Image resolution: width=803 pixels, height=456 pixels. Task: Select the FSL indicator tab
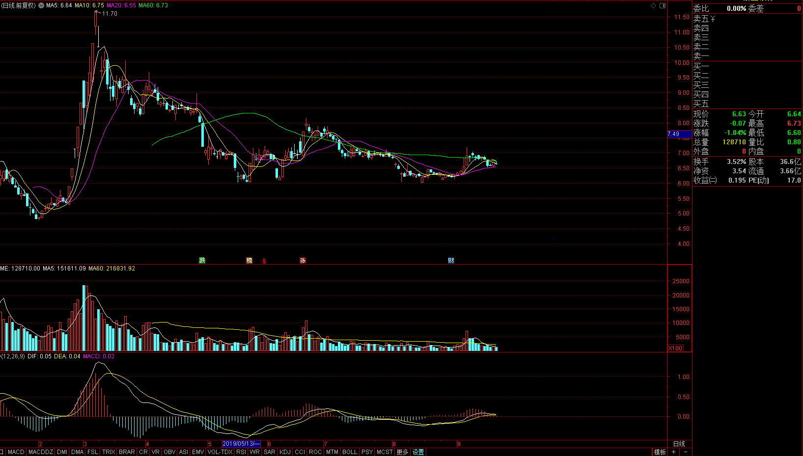[x=93, y=452]
